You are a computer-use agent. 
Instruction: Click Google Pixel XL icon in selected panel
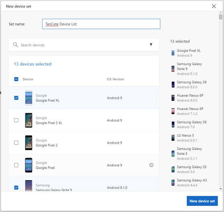pyautogui.click(x=173, y=53)
